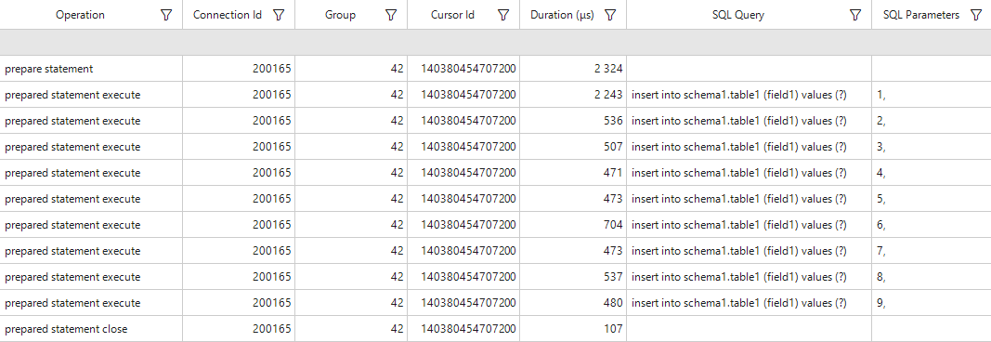
Task: Open the Connection Id column filter icon
Action: 279,15
